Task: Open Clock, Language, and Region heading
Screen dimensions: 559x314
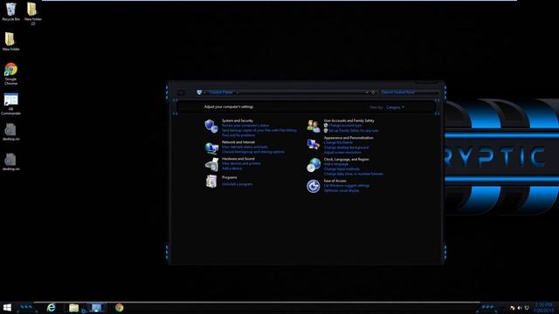Action: coord(346,160)
